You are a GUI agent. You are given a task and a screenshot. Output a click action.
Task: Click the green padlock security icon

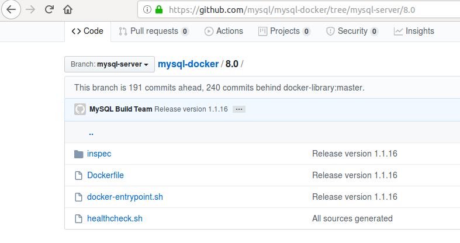(158, 9)
